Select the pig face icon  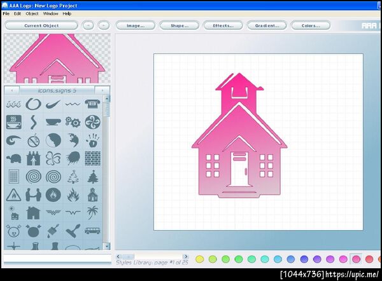tap(13, 231)
